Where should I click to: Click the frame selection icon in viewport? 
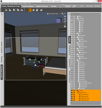coord(65,24)
